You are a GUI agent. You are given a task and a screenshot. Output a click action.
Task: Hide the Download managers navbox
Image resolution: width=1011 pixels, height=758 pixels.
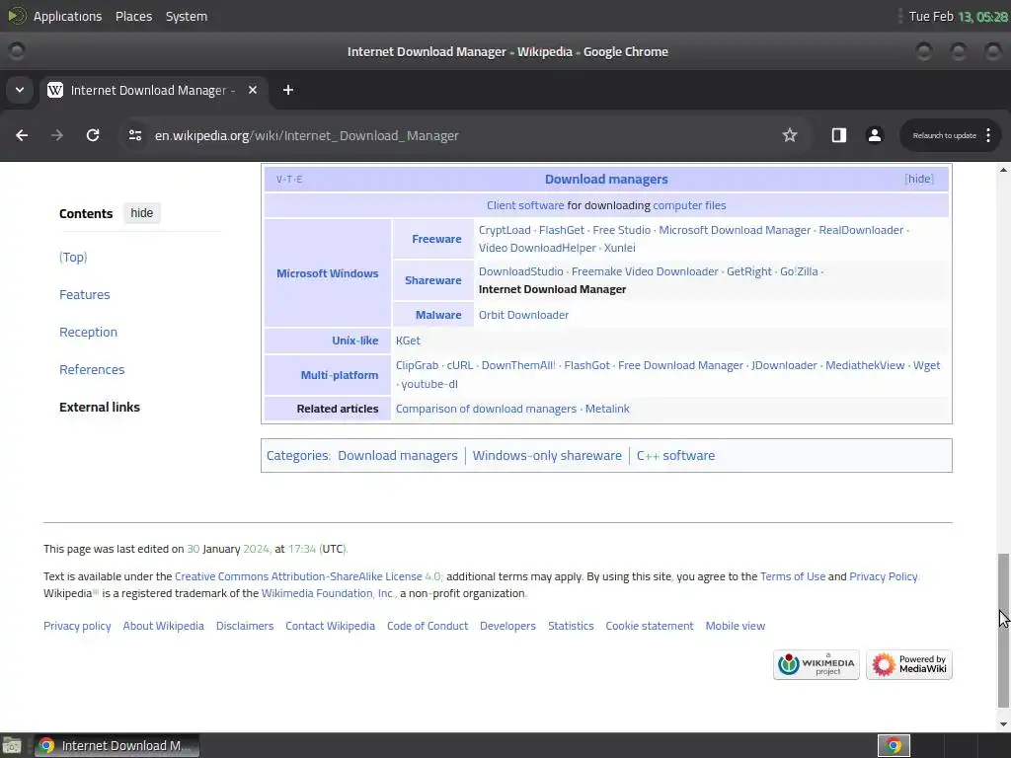coord(919,179)
